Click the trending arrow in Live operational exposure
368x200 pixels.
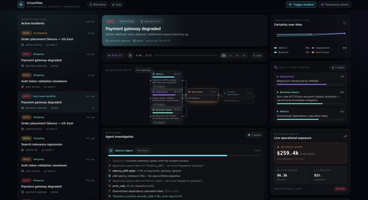click(x=345, y=136)
